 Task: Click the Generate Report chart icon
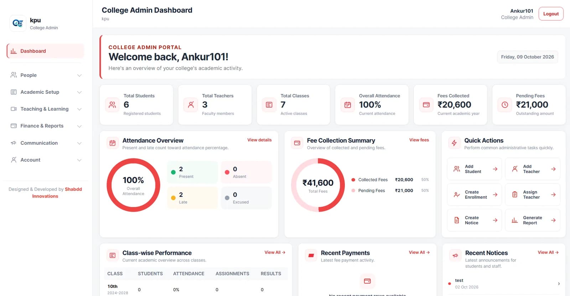515,220
